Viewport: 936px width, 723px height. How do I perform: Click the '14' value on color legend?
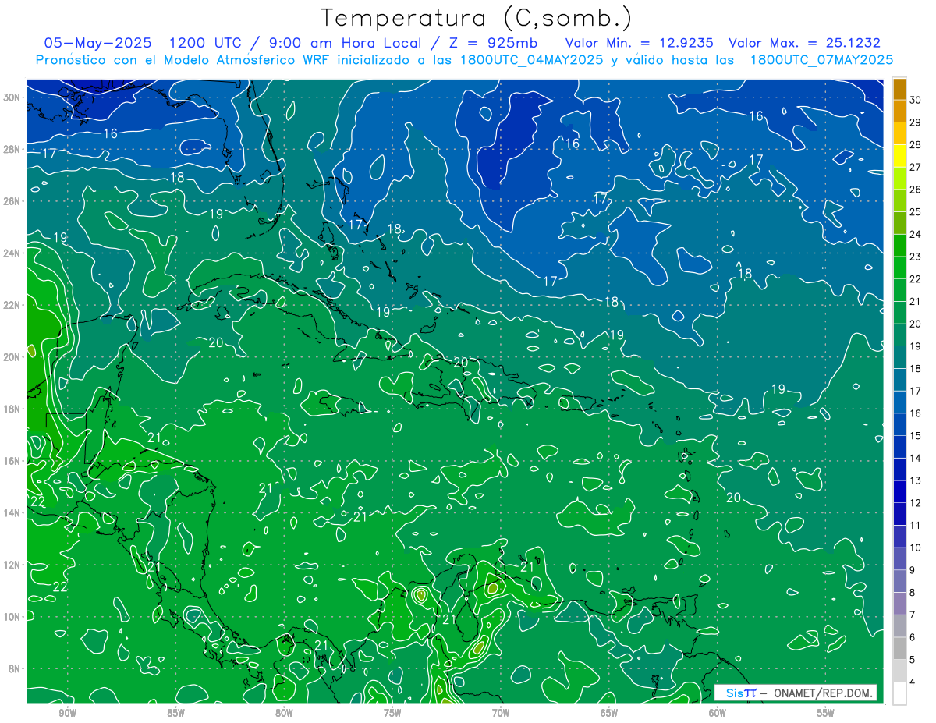point(916,459)
